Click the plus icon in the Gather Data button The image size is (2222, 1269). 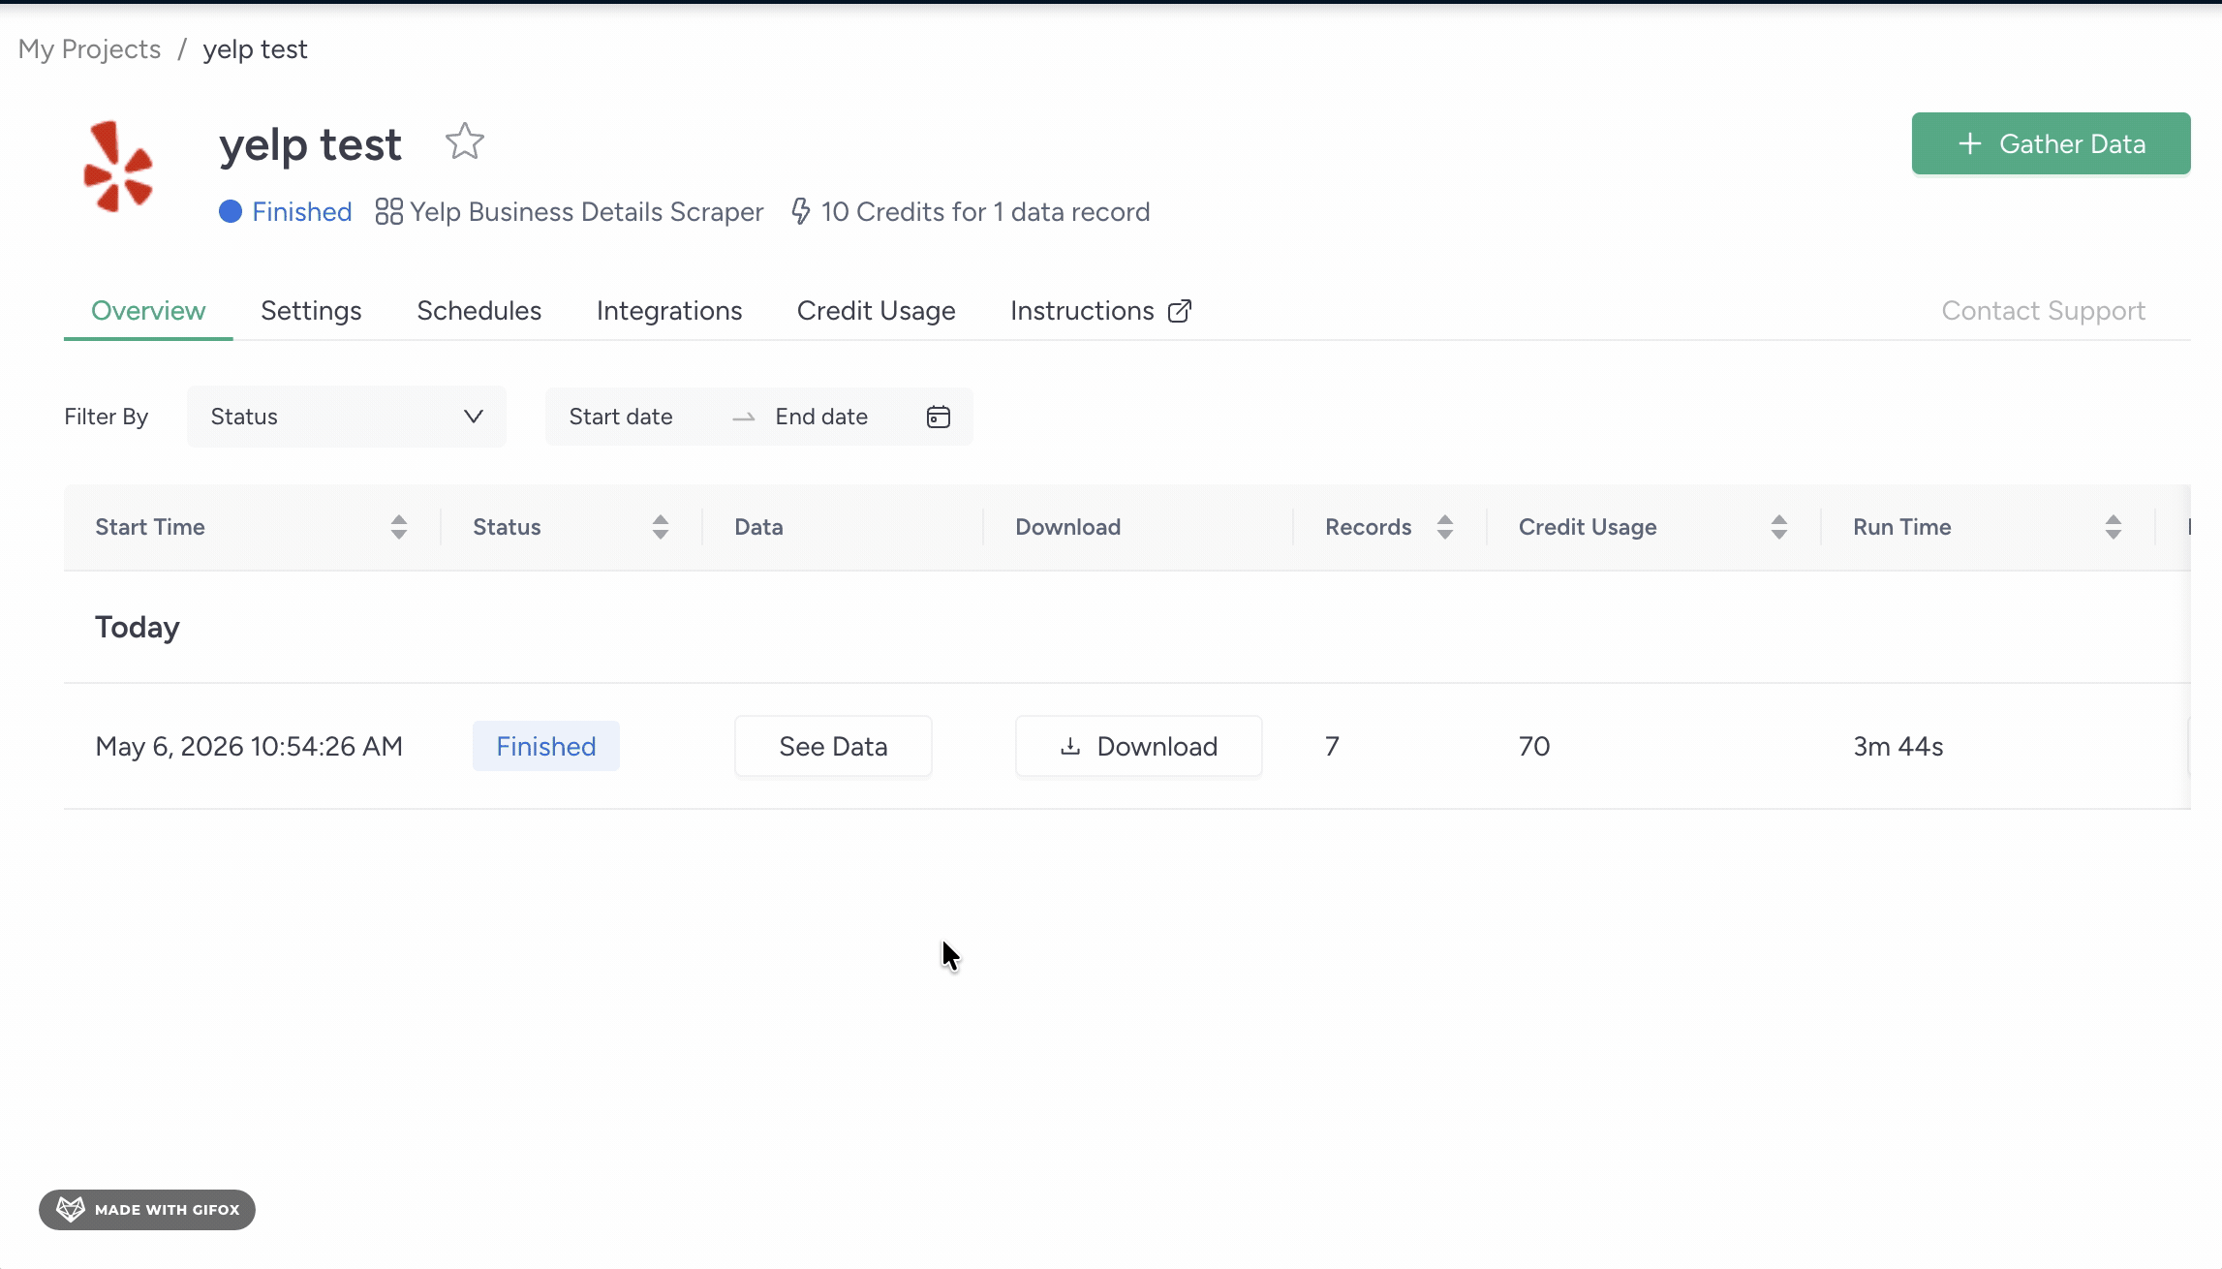click(x=1969, y=143)
